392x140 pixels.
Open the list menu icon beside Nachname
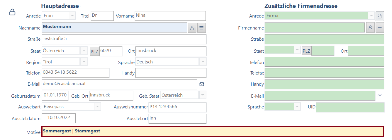(x=201, y=28)
